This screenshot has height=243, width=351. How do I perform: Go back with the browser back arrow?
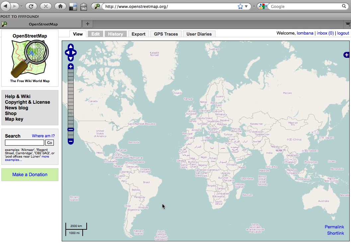(6, 6)
